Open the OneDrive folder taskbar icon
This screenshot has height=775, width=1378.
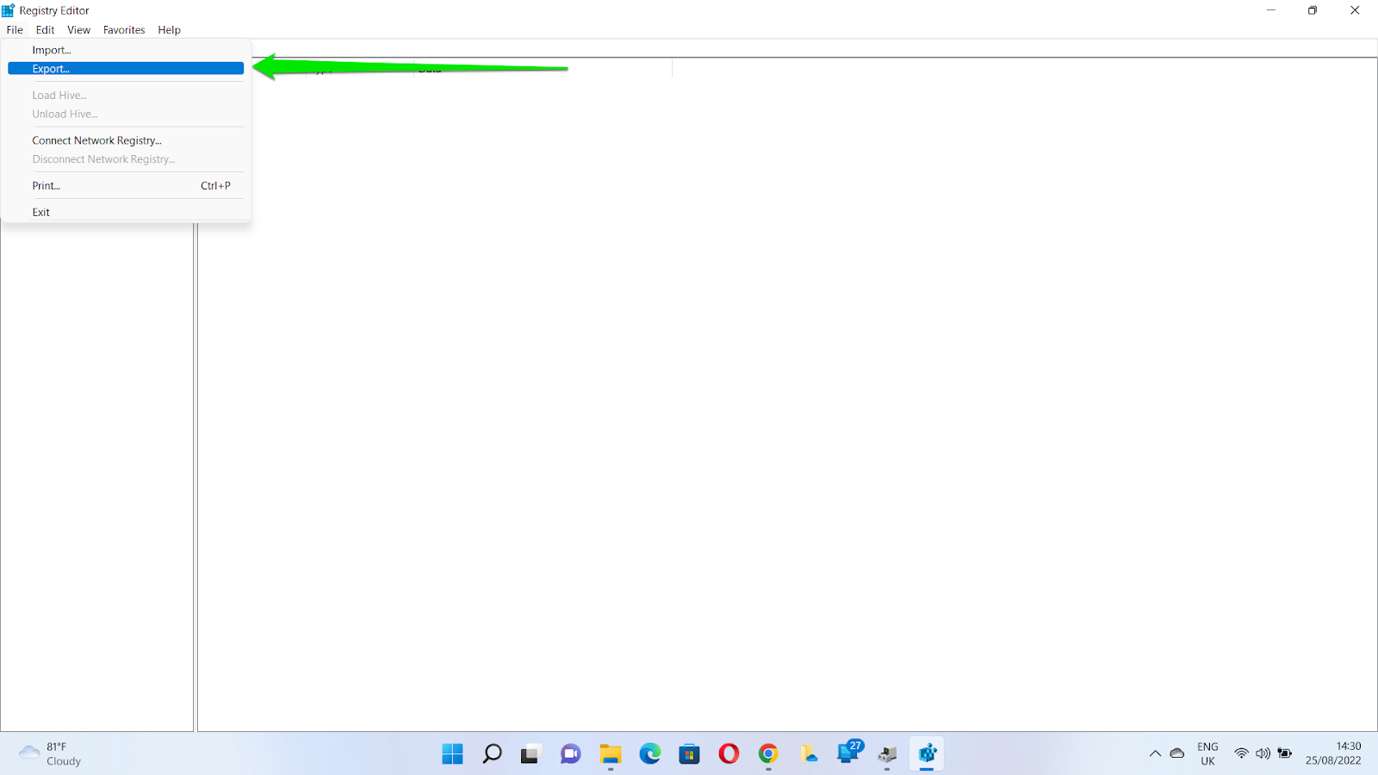809,754
